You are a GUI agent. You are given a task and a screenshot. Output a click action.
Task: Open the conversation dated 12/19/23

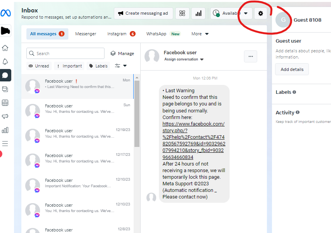coord(77,136)
